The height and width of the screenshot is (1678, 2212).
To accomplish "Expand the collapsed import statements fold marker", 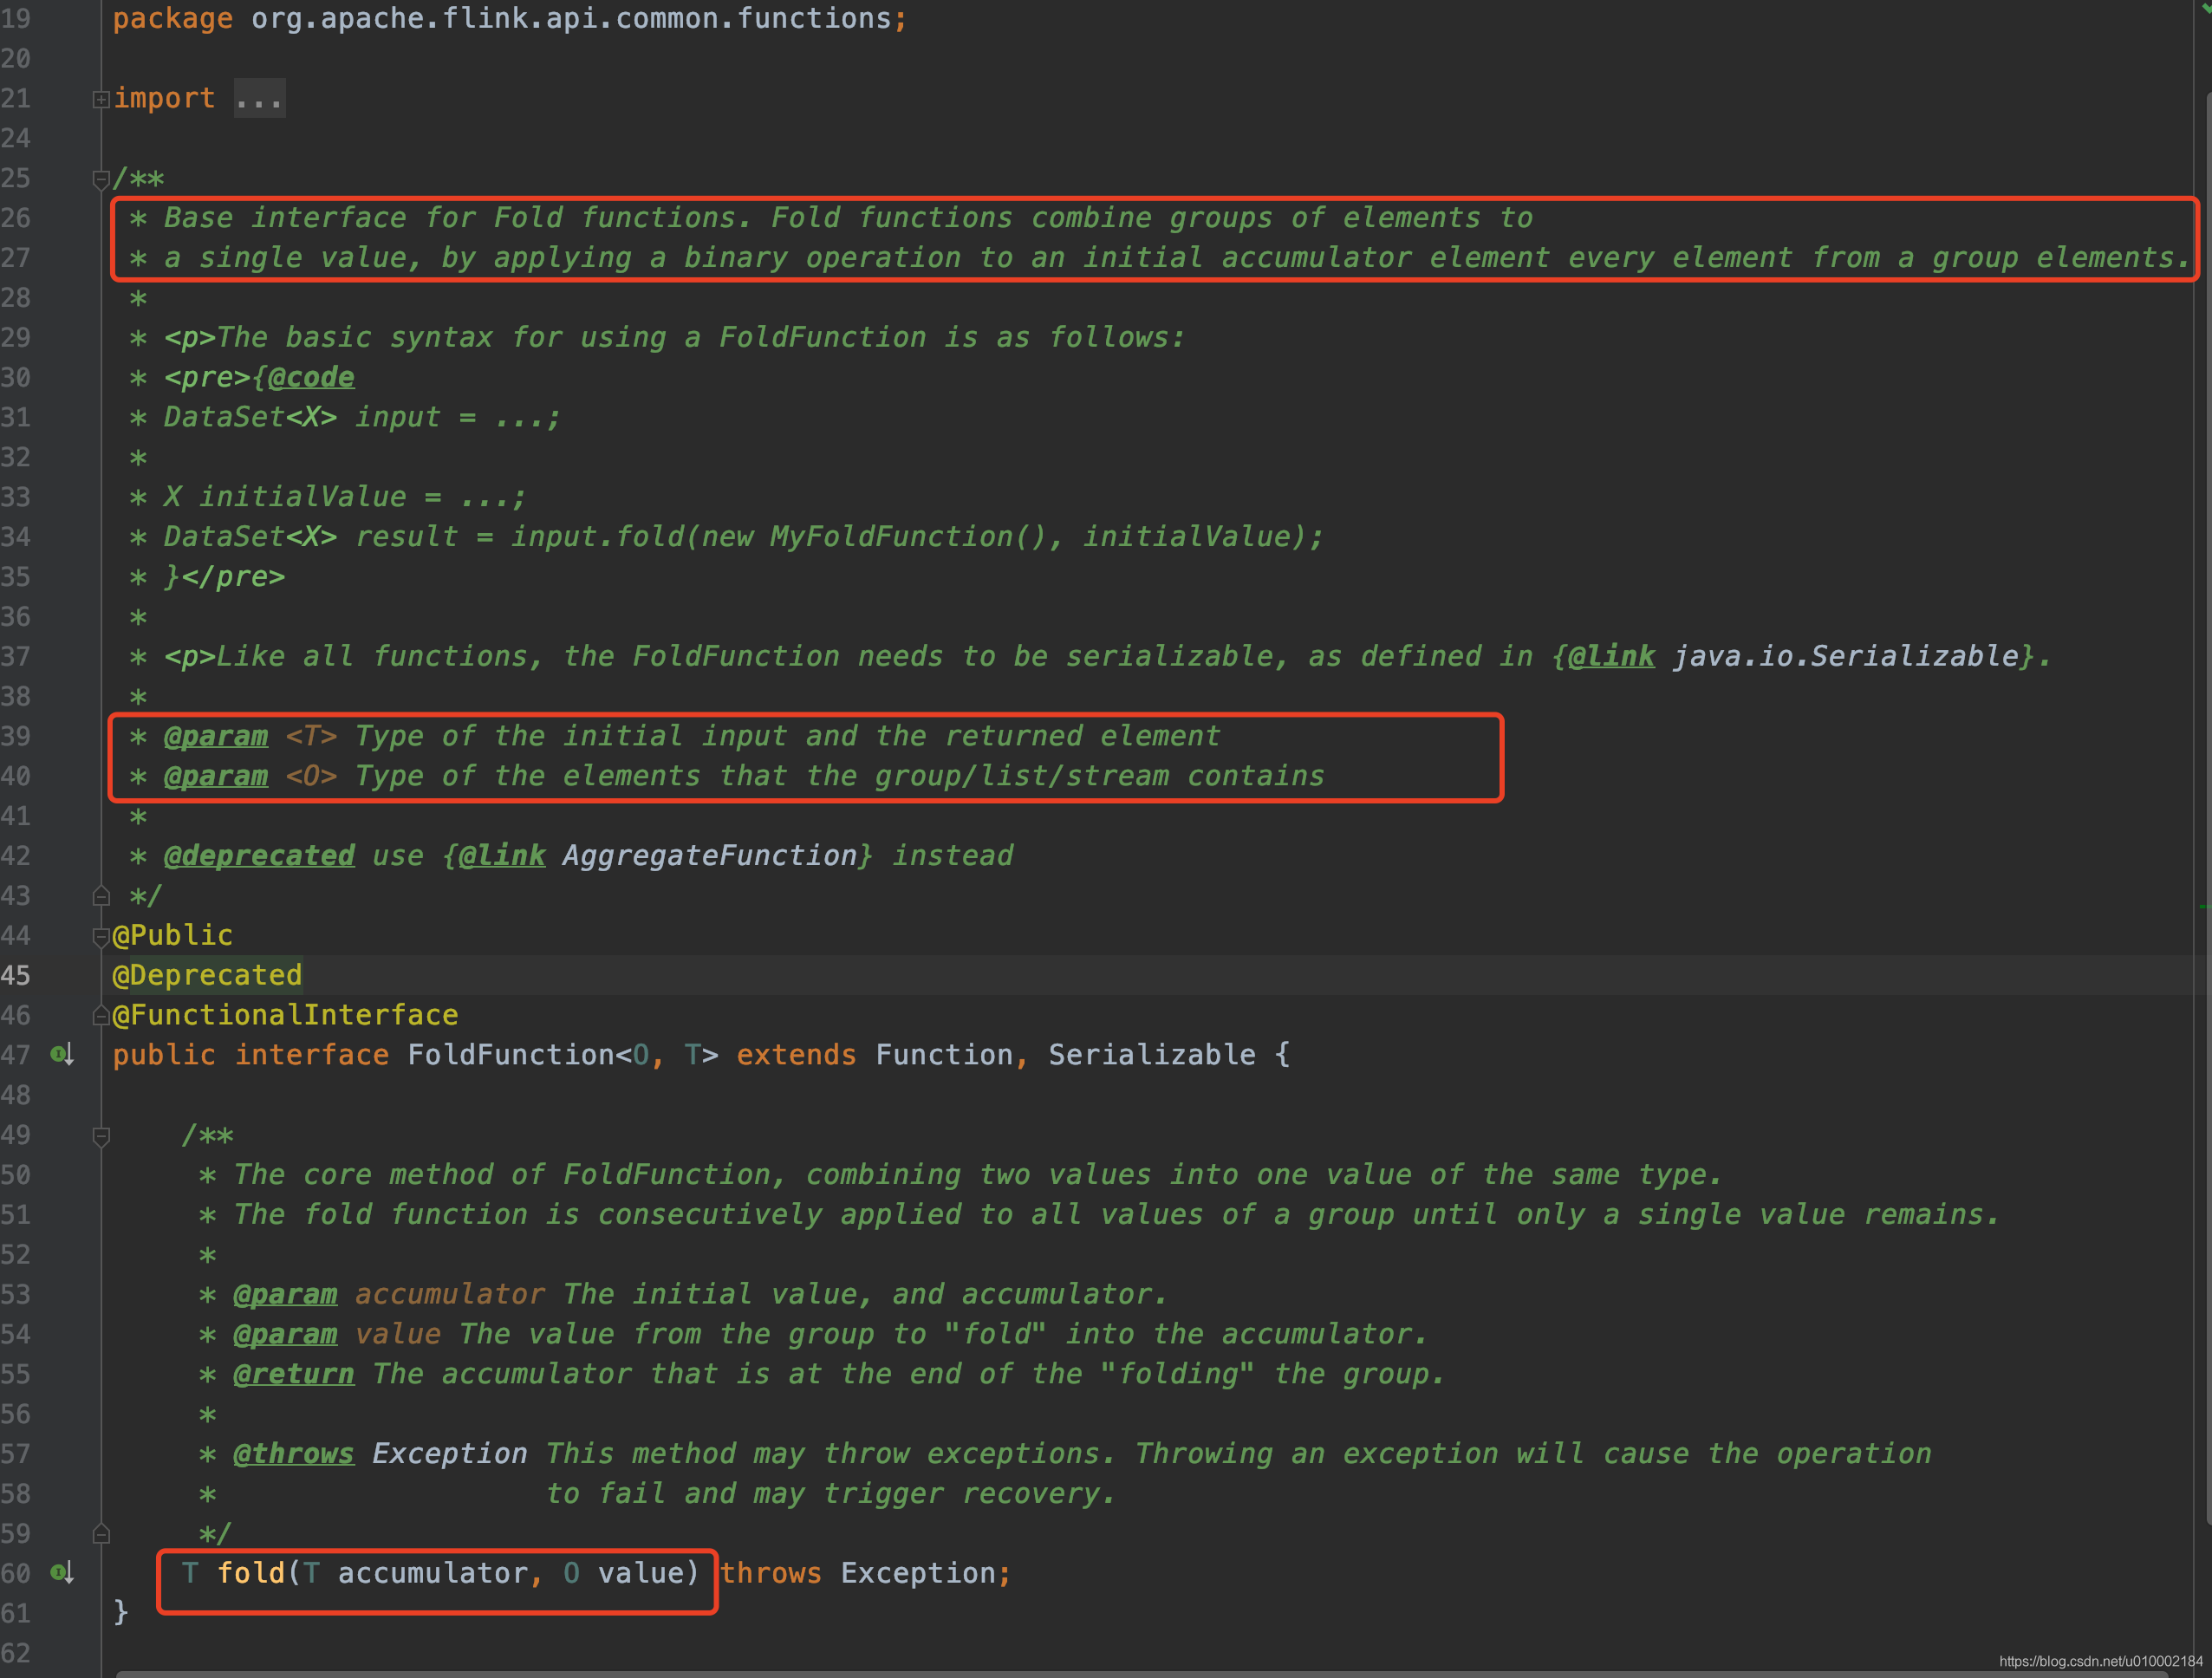I will pyautogui.click(x=100, y=99).
